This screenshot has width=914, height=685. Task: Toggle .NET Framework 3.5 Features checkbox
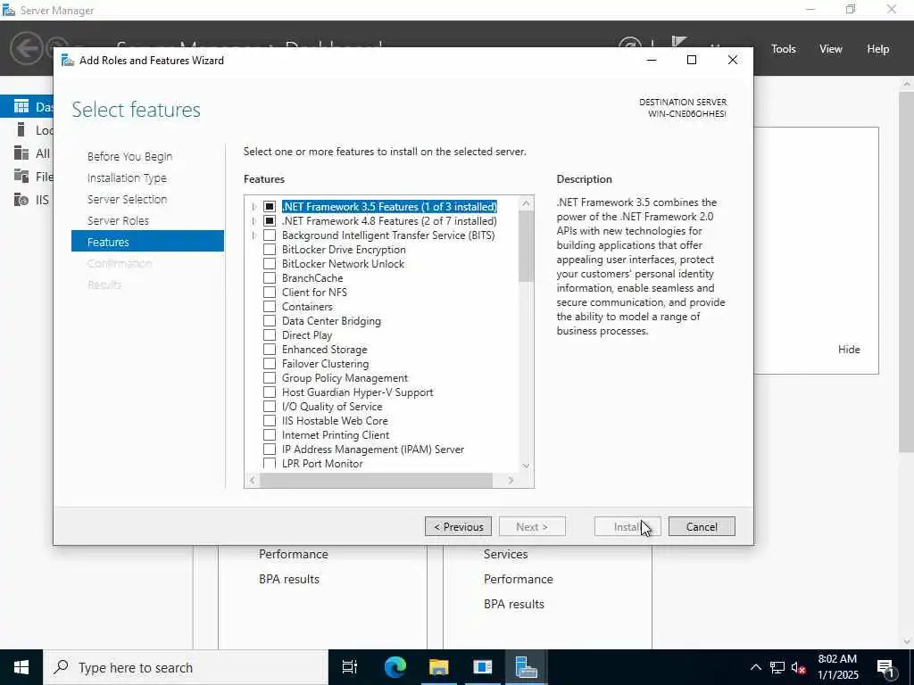[270, 207]
